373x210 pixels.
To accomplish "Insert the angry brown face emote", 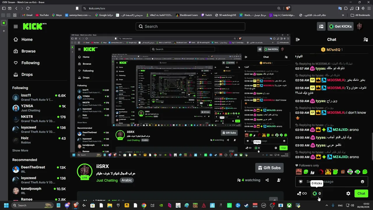I will [x=343, y=172].
